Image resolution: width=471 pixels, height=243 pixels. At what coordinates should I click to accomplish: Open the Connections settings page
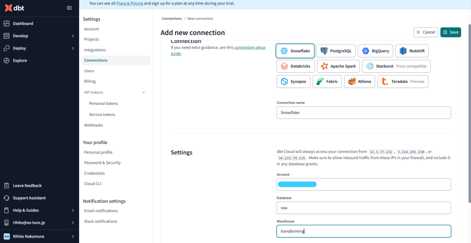click(x=116, y=60)
